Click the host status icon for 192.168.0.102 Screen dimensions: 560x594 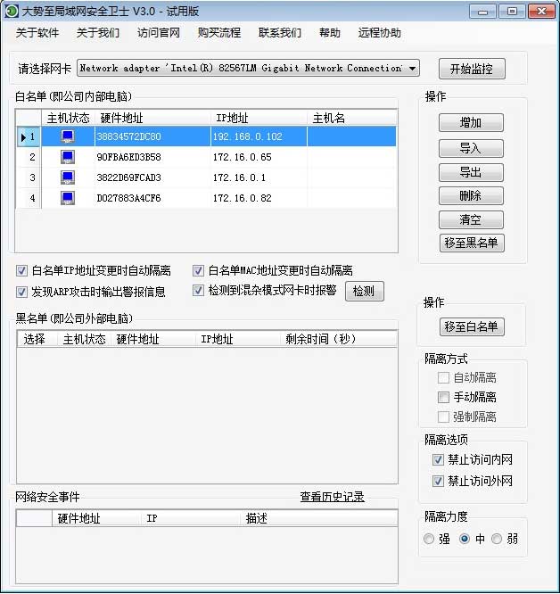pos(68,136)
